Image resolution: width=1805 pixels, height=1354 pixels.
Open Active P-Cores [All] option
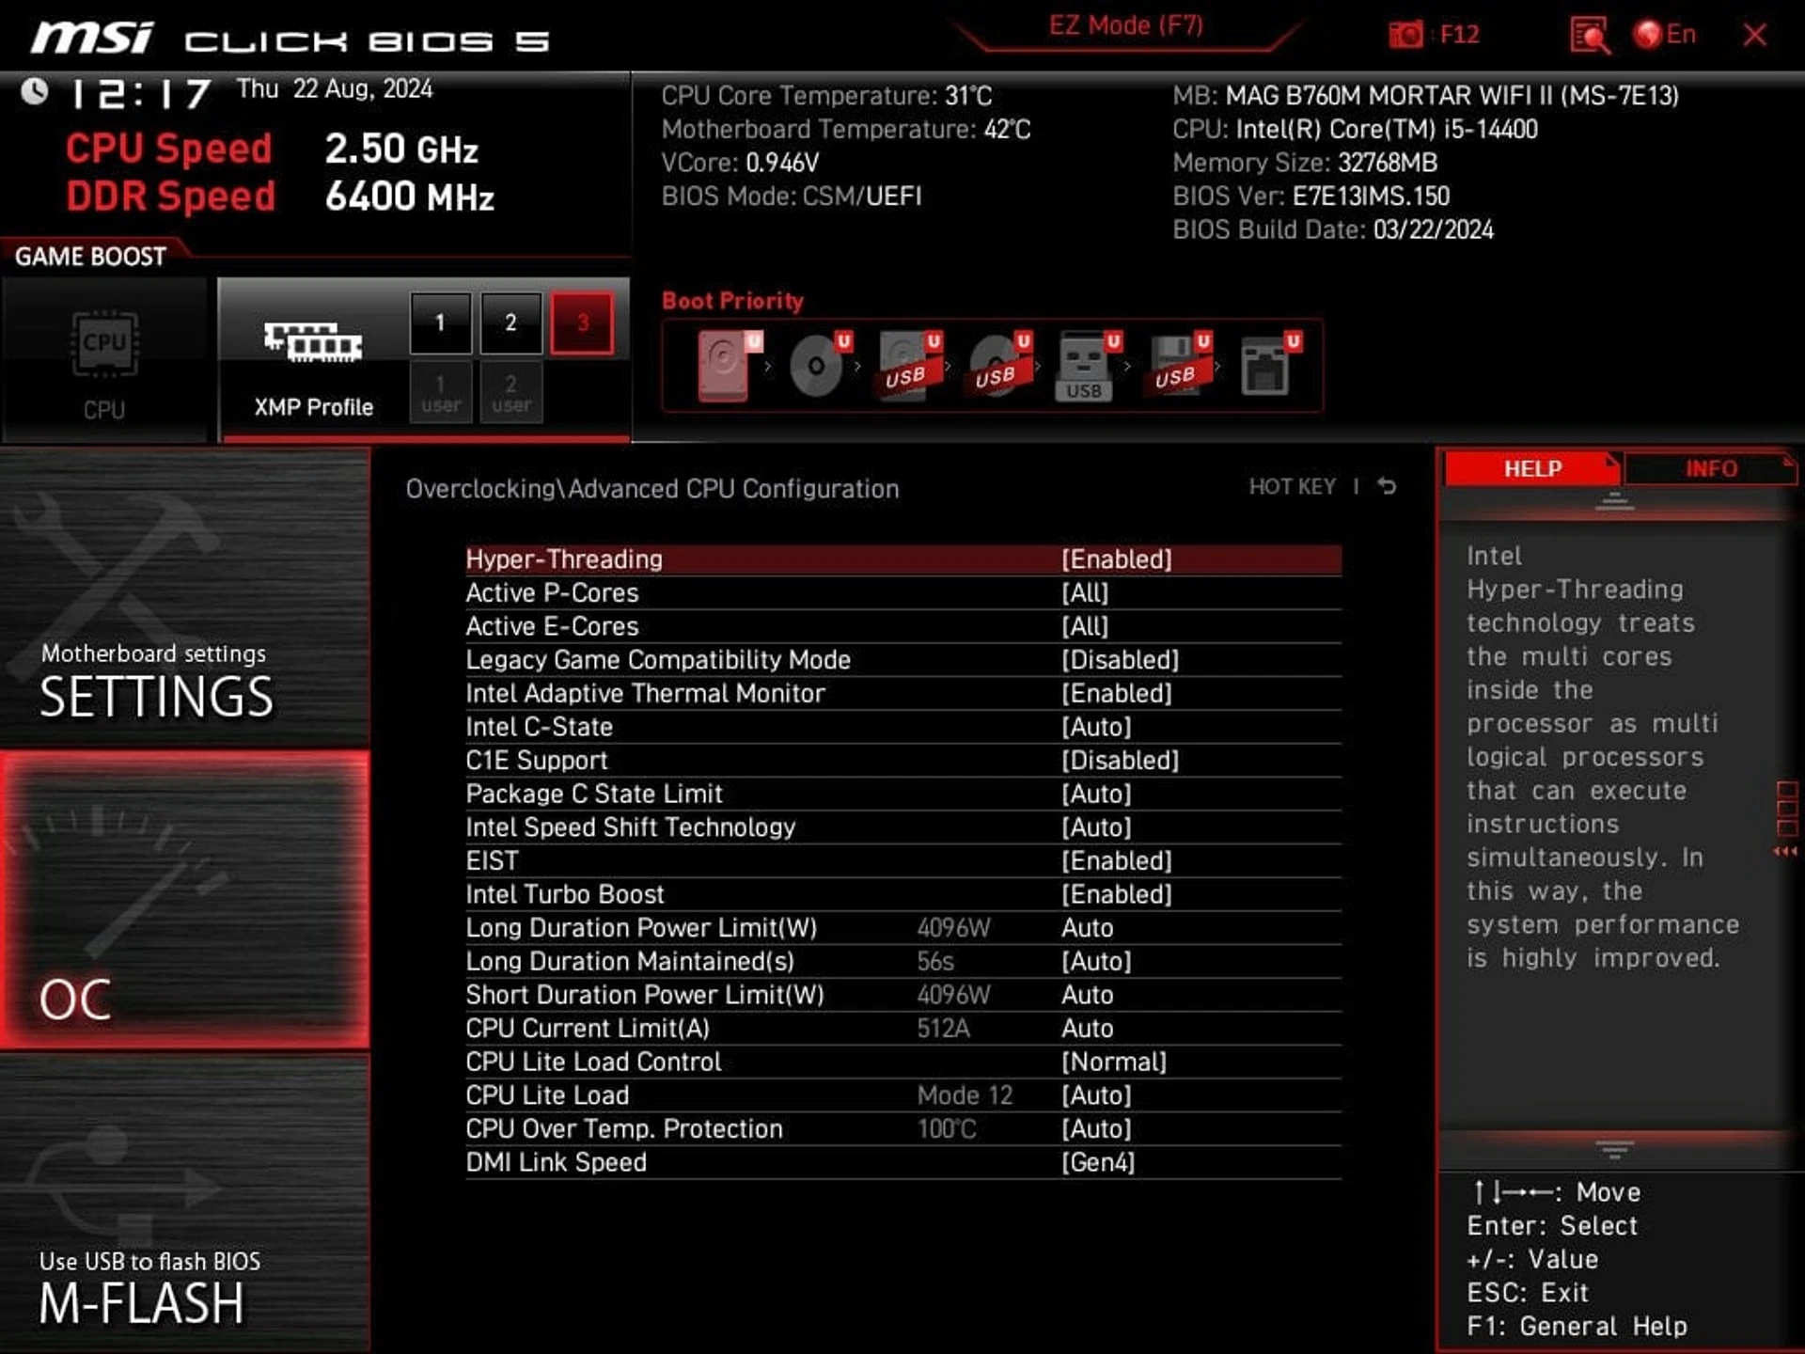pos(902,593)
